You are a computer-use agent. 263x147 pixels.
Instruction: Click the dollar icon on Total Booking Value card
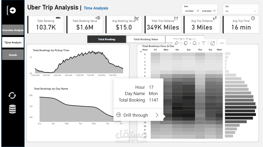tap(98, 18)
